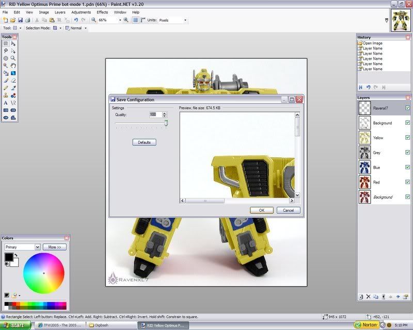The image size is (413, 330).
Task: Click the Save icon in the toolbar
Action: 20,20
